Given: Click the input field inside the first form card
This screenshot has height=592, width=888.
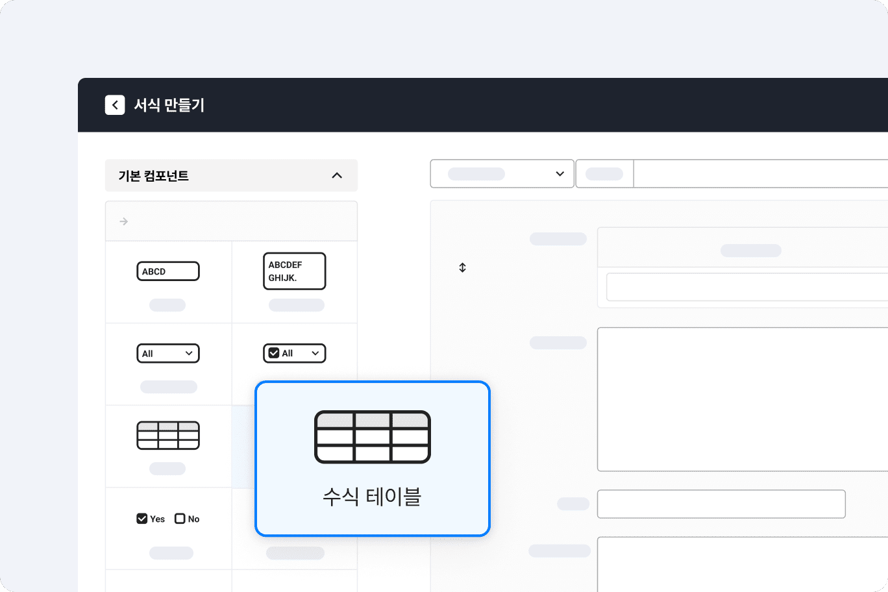Looking at the screenshot, I should click(746, 287).
